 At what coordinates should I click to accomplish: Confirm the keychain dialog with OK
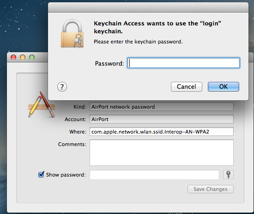(224, 86)
